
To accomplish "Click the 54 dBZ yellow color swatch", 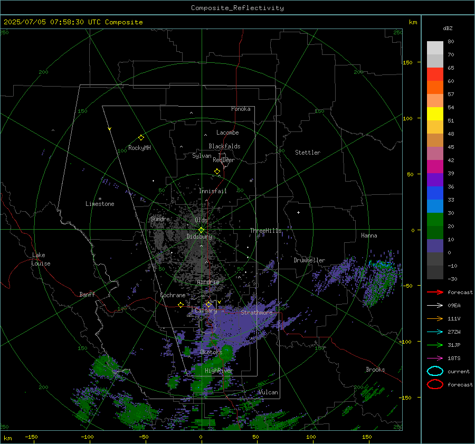I will pyautogui.click(x=435, y=114).
